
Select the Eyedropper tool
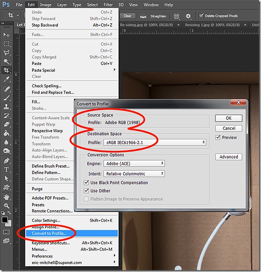pyautogui.click(x=7, y=79)
